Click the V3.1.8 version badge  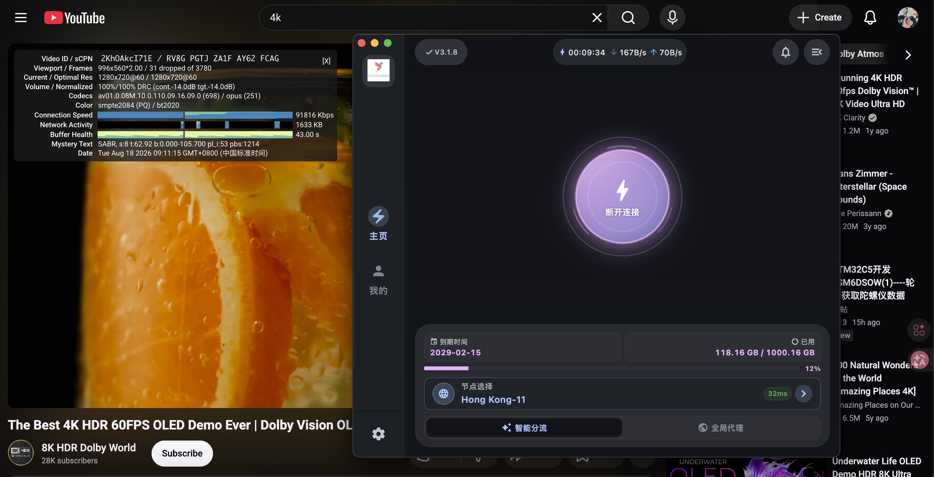[x=441, y=52]
